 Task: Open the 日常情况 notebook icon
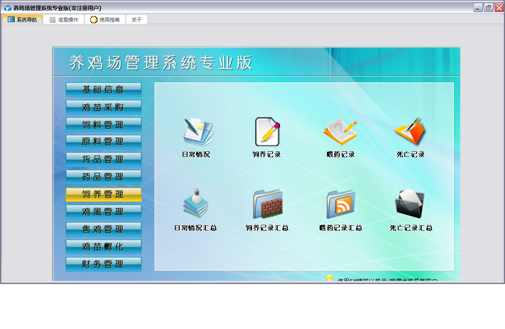tap(198, 132)
